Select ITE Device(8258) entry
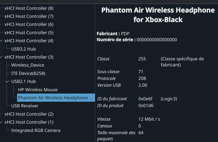218x142 pixels. pyautogui.click(x=28, y=73)
